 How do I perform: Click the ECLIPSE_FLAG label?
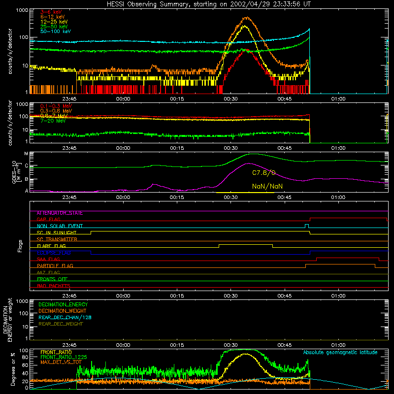54,253
